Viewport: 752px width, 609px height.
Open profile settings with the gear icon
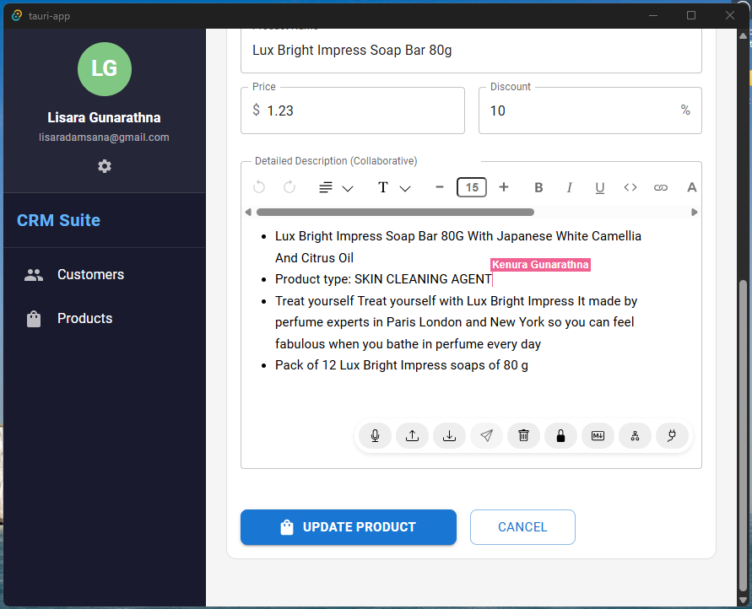(x=104, y=166)
